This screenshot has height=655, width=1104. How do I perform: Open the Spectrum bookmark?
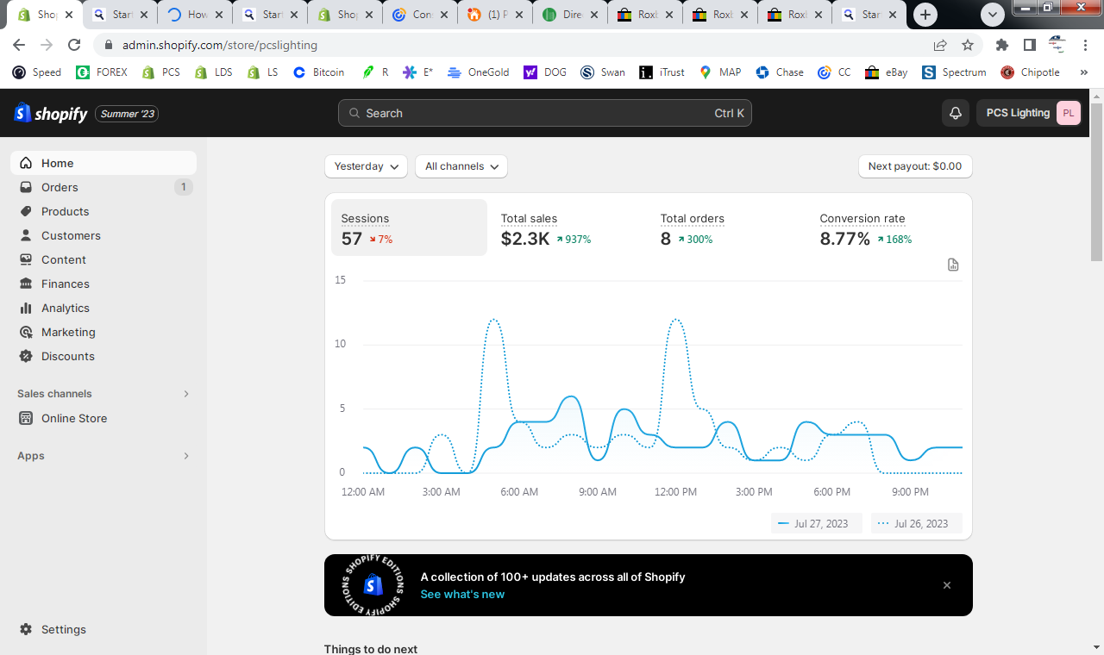(954, 72)
